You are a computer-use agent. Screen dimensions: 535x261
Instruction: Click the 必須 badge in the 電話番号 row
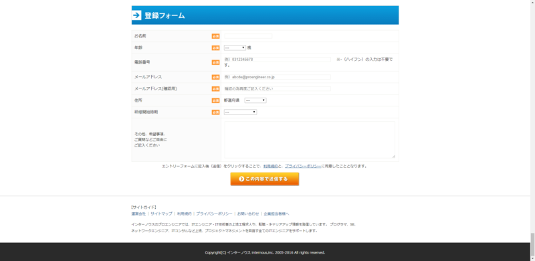(215, 62)
